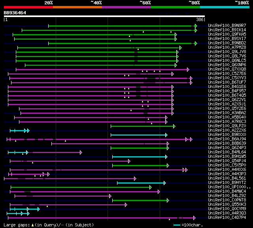Viewport: 253px width, 228px height.
Task: Click the query end position 386
Action: tap(200, 19)
